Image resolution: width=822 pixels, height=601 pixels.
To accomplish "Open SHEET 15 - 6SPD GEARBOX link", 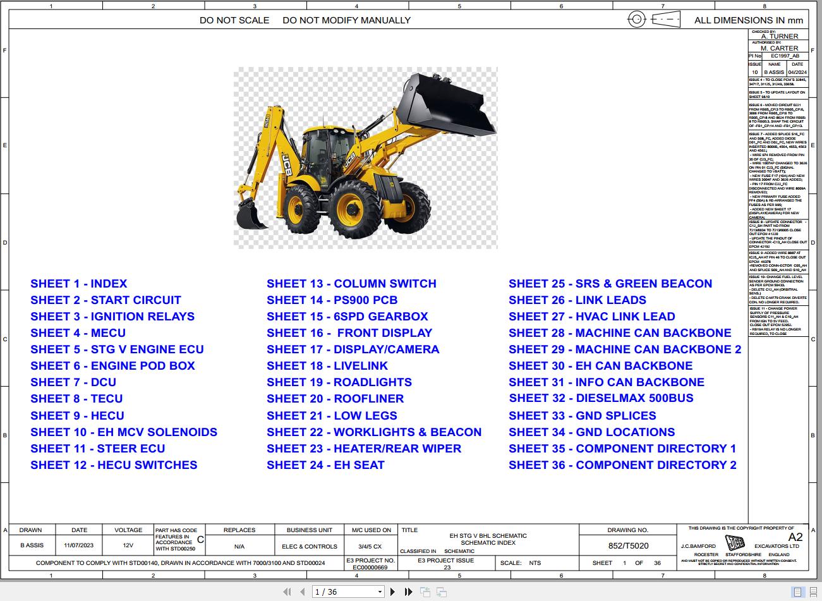I will tap(348, 317).
